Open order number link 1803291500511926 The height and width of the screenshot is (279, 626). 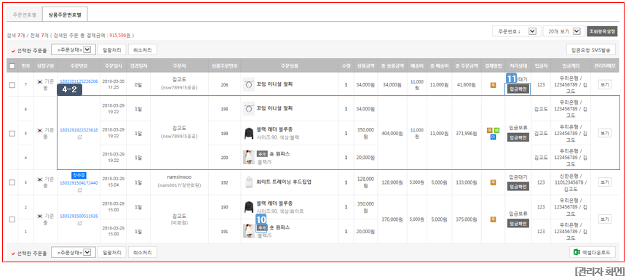79,216
